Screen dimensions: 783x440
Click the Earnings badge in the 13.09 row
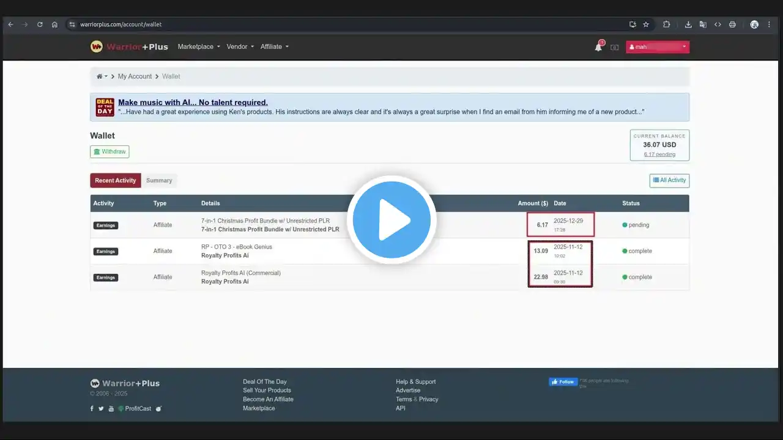coord(106,251)
